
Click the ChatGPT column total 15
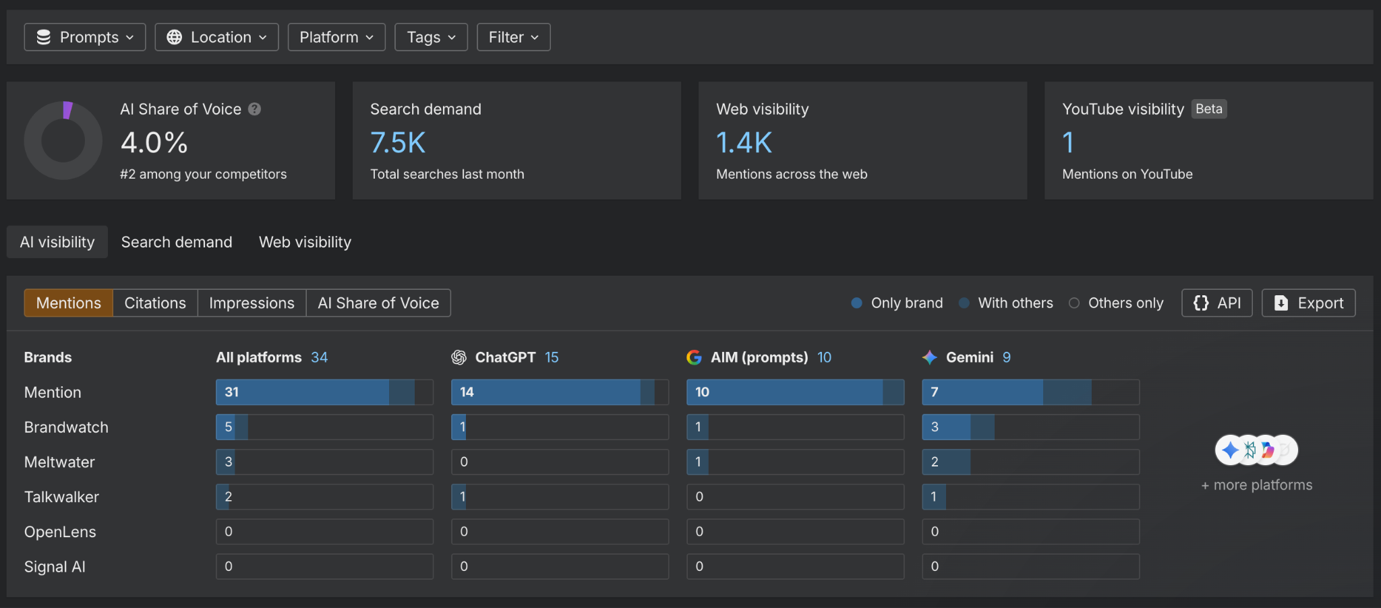(552, 357)
